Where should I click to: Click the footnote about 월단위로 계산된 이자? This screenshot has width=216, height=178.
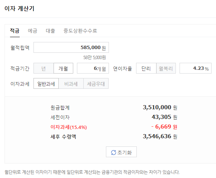coord(92,172)
